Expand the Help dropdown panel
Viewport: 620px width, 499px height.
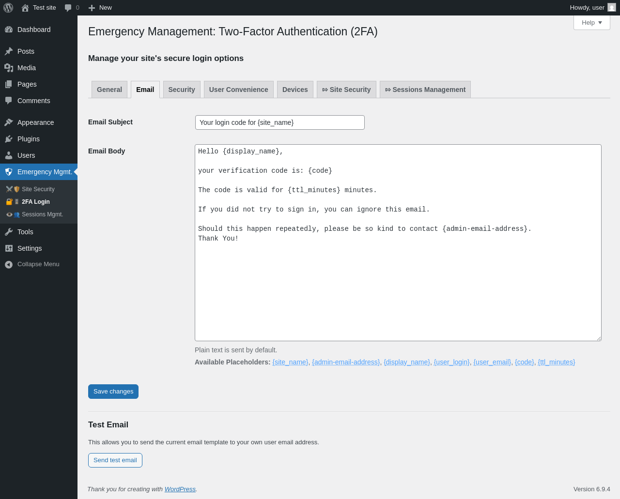(591, 23)
